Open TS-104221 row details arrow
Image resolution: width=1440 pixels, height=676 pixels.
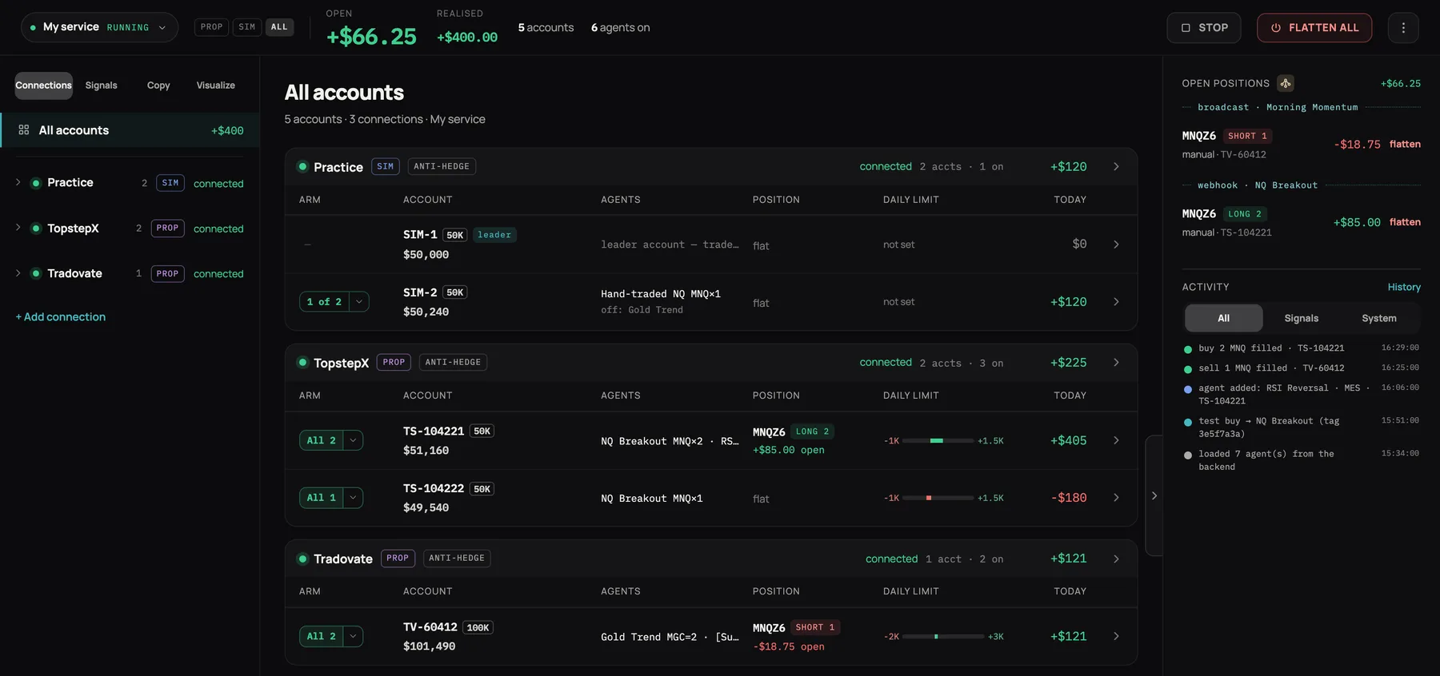pos(1116,440)
